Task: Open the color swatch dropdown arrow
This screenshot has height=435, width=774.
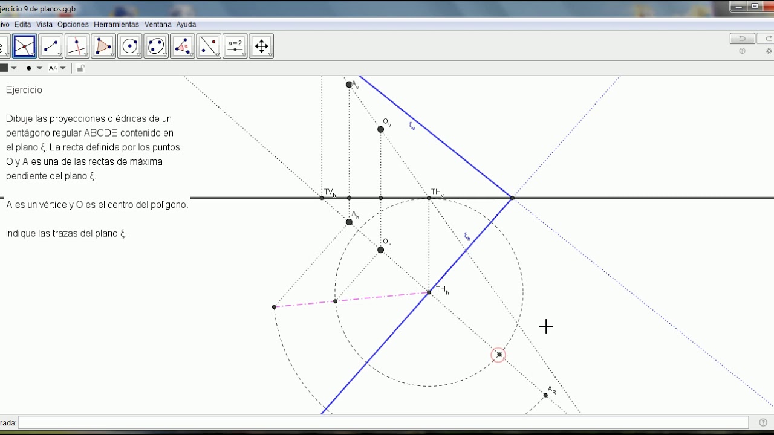Action: click(14, 68)
